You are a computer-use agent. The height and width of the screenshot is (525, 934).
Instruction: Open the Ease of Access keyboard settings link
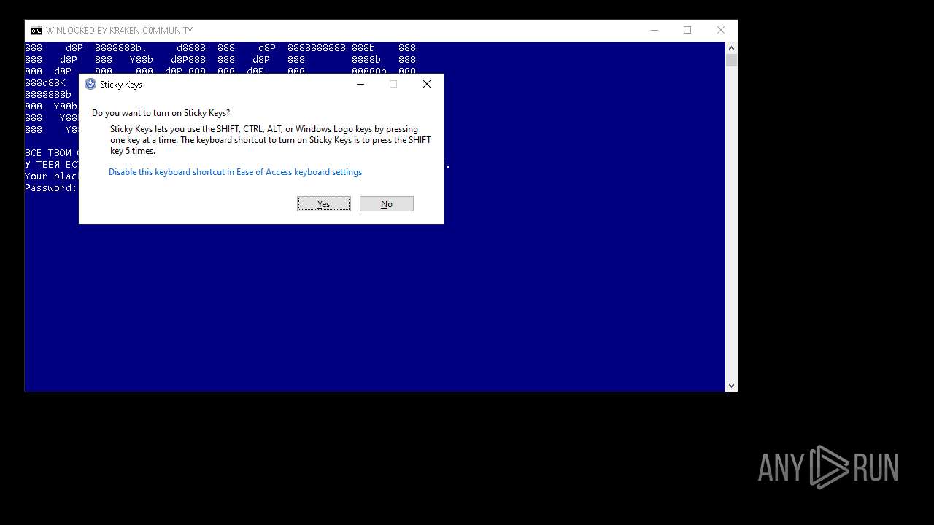coord(235,172)
